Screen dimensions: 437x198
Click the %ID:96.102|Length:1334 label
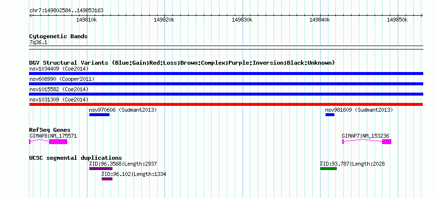pos(134,174)
